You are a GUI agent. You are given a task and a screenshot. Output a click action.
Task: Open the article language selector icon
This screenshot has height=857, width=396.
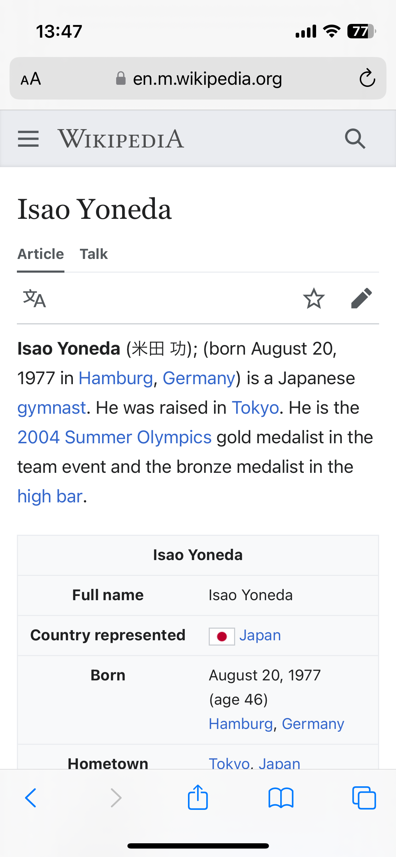pyautogui.click(x=34, y=299)
